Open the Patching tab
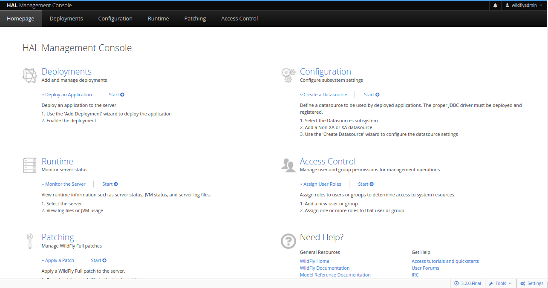Viewport: 548px width, 288px height. point(195,18)
